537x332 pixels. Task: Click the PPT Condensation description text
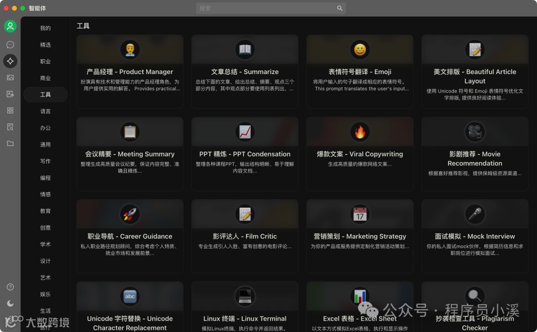point(245,167)
